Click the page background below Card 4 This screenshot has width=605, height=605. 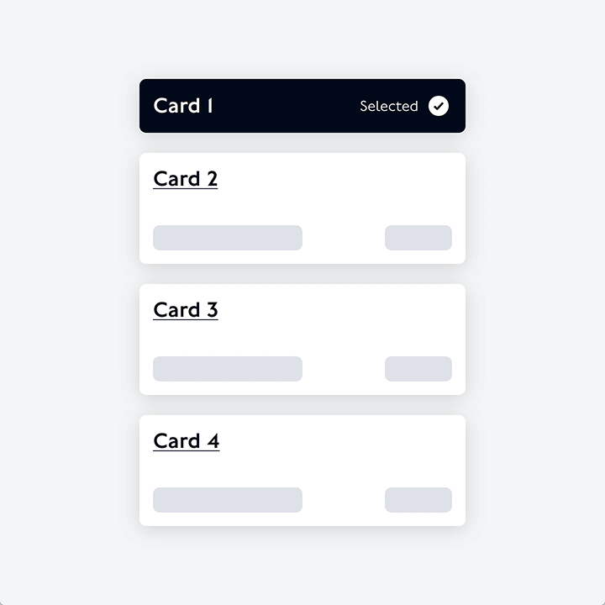[x=302, y=567]
